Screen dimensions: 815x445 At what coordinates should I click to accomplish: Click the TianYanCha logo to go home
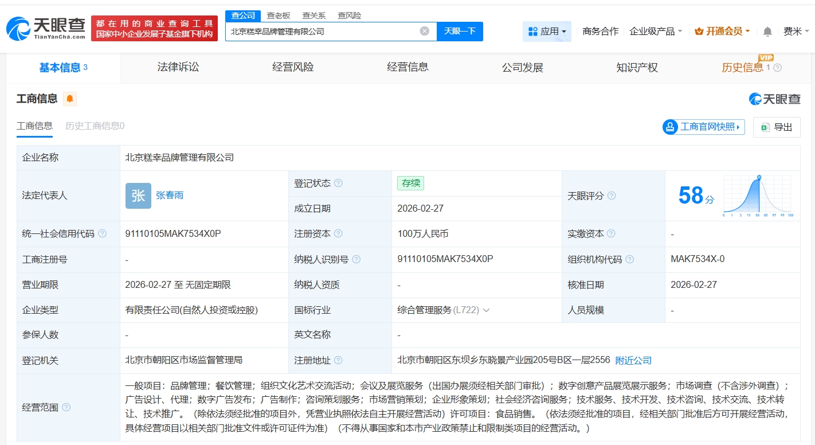pos(46,28)
